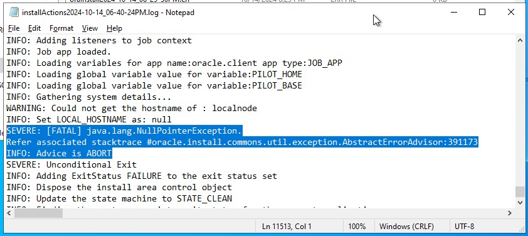Click the 100% zoom status bar field

tap(357, 227)
